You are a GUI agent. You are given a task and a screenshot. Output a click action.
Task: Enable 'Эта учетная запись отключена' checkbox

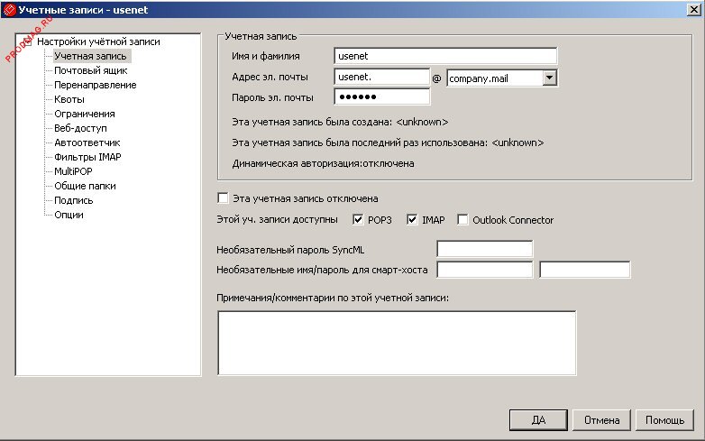click(x=223, y=198)
